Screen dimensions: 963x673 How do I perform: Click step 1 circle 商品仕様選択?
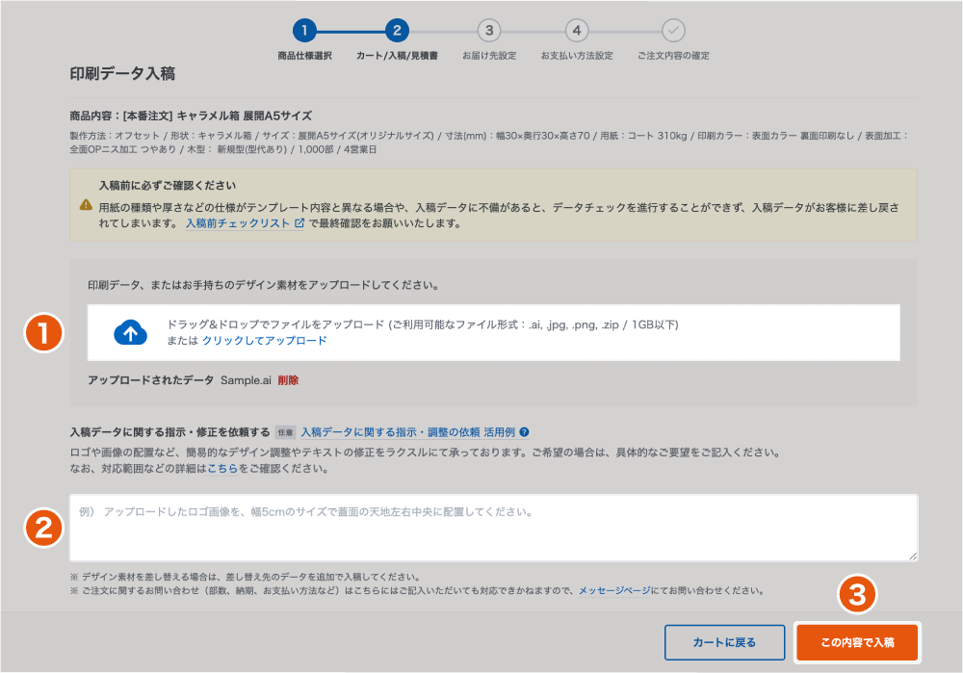pos(304,30)
